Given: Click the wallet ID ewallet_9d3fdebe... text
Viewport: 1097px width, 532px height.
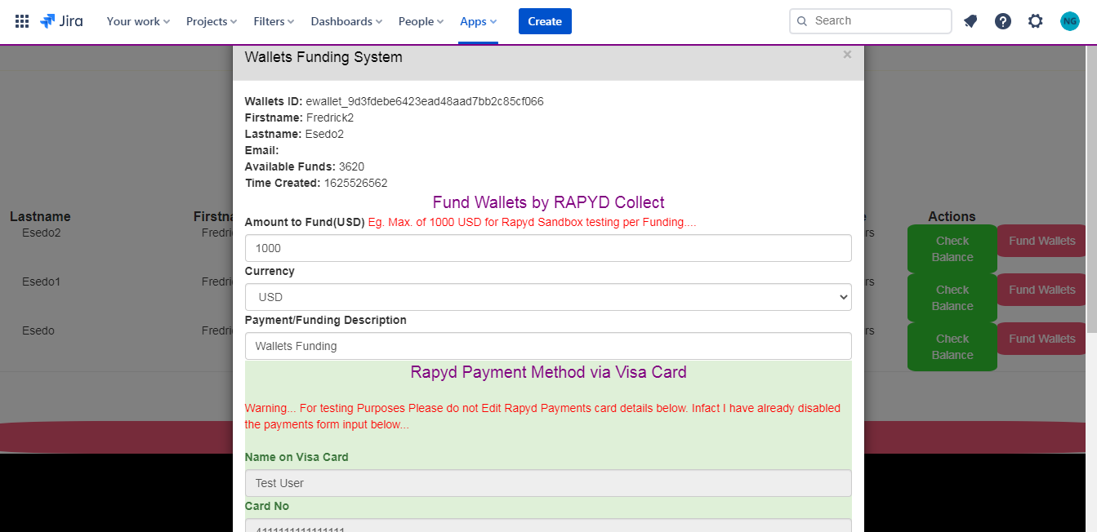Looking at the screenshot, I should (x=425, y=101).
